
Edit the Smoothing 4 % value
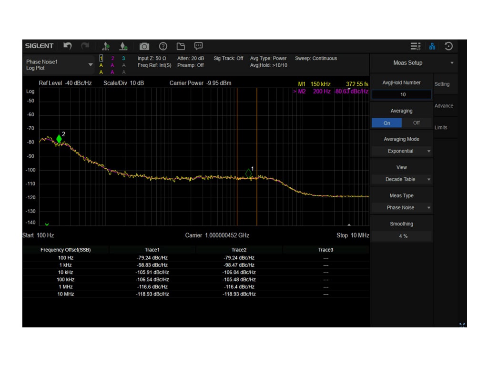click(x=401, y=236)
